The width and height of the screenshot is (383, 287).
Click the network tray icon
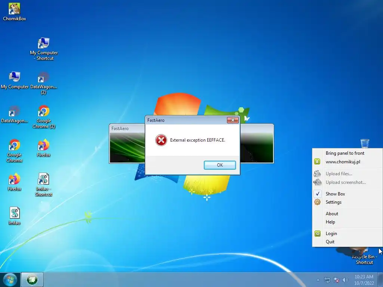pyautogui.click(x=327, y=280)
